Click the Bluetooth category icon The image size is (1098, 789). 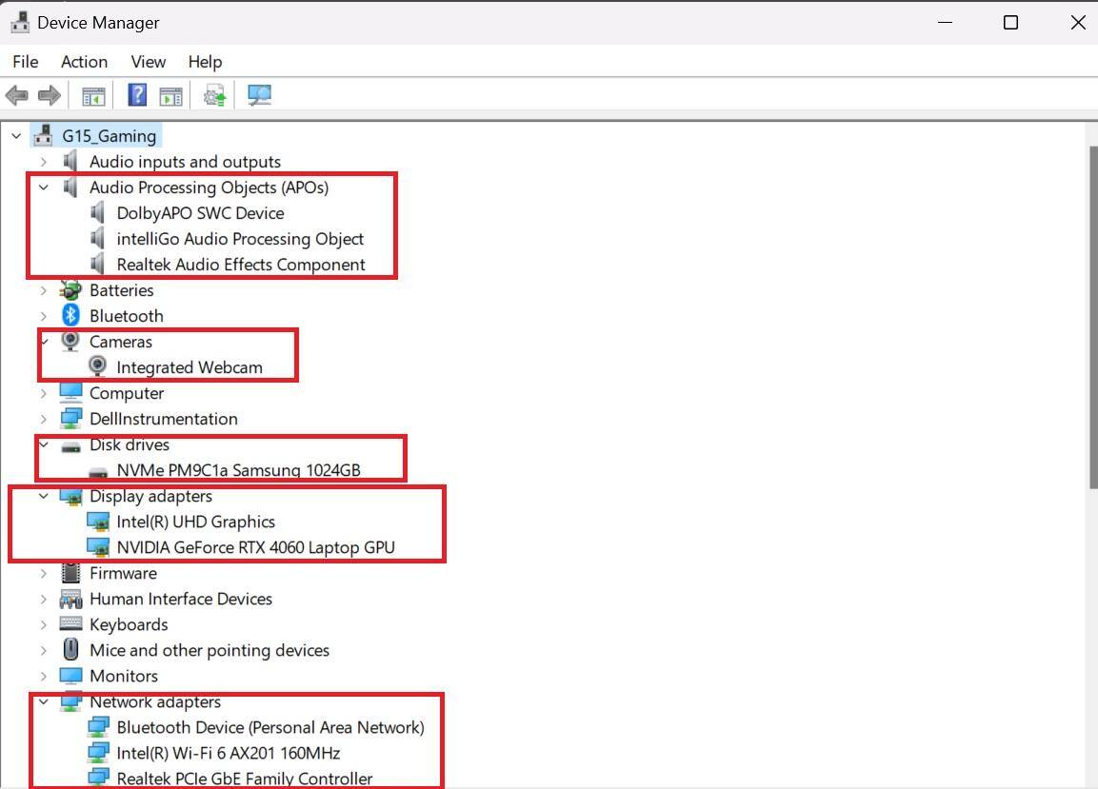coord(70,315)
